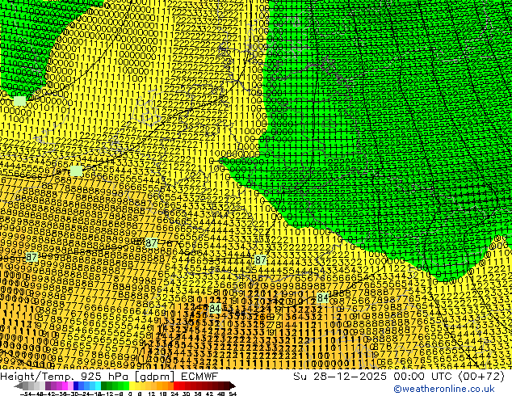Click the '(00+72)' forecast offset text
Image resolution: width=512 pixels, height=396 pixels.
click(481, 377)
